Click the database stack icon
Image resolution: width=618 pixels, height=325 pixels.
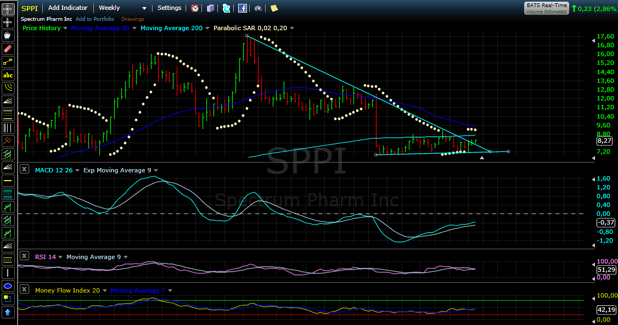(x=210, y=8)
